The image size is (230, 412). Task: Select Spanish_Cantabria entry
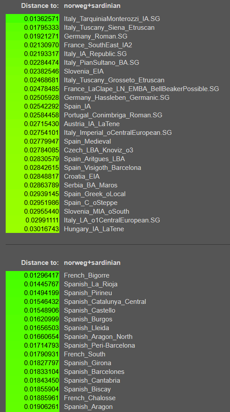coord(92,380)
